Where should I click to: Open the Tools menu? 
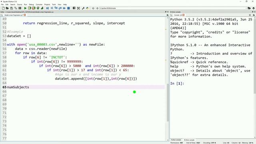tap(54, 4)
